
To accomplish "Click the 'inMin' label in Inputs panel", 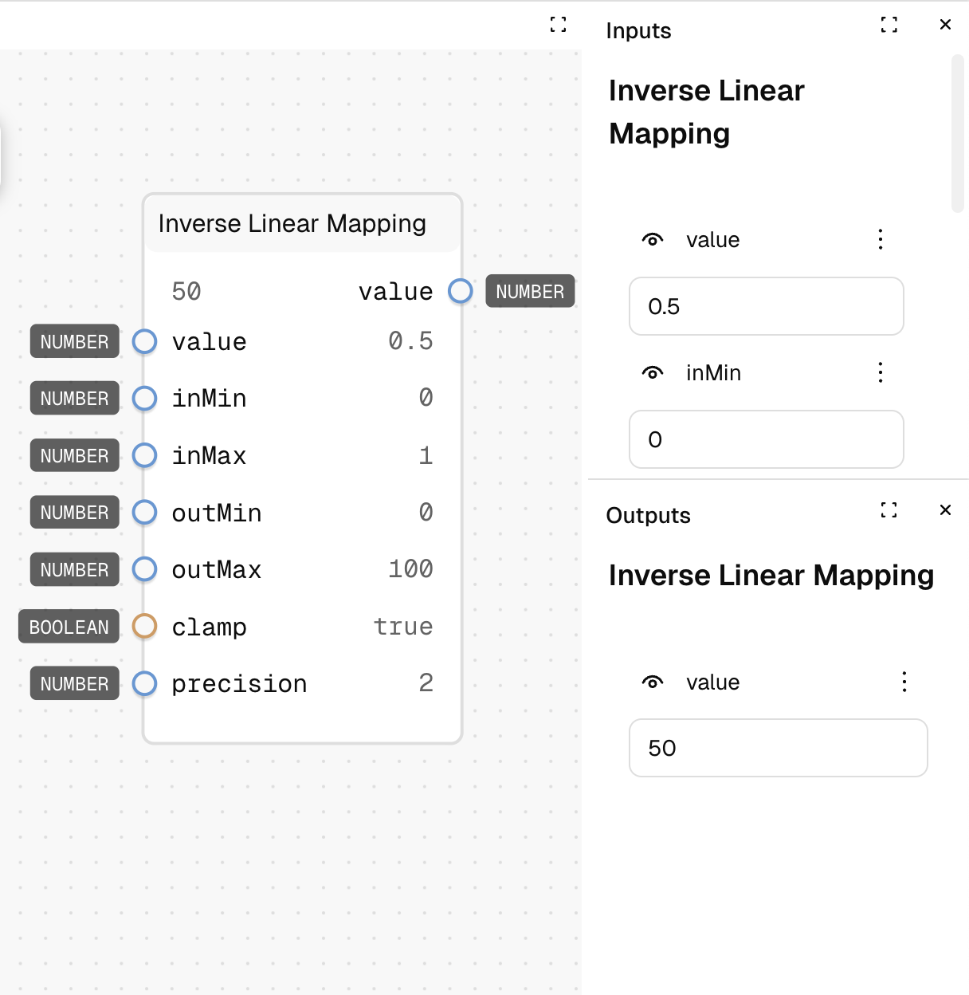I will pyautogui.click(x=714, y=373).
